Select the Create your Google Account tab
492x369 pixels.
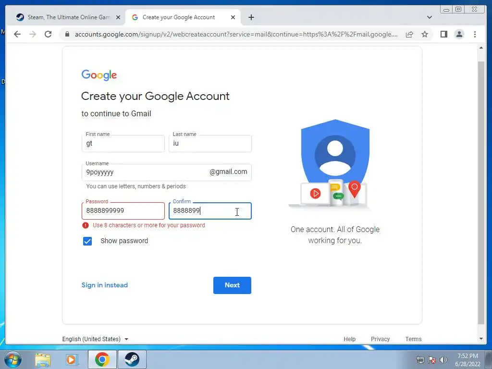tap(183, 17)
